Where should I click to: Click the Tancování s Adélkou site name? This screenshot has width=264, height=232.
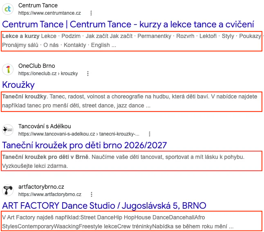45,126
